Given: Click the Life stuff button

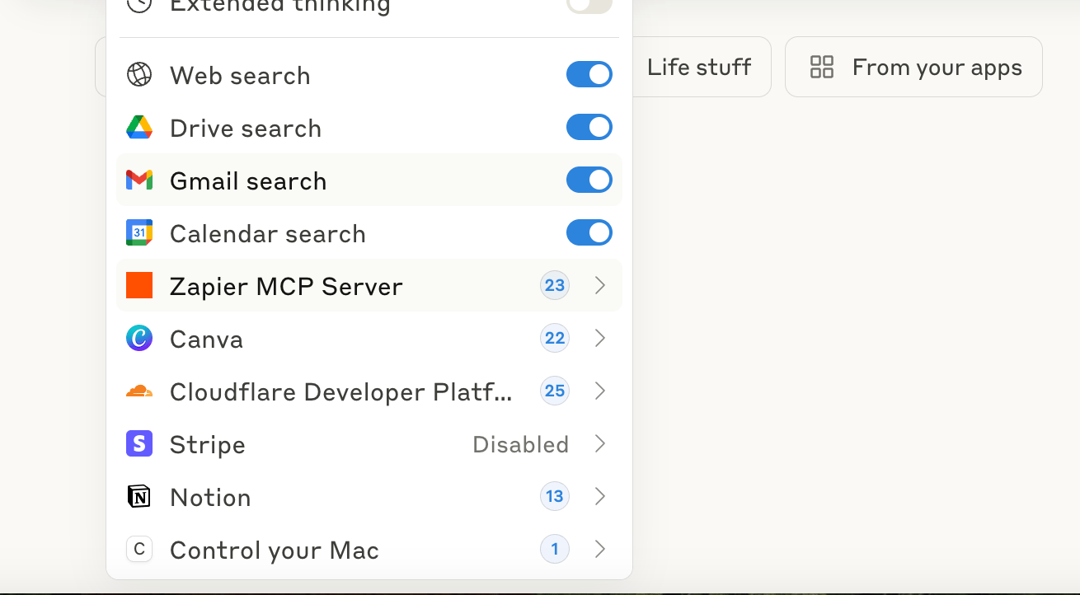Looking at the screenshot, I should (x=702, y=67).
